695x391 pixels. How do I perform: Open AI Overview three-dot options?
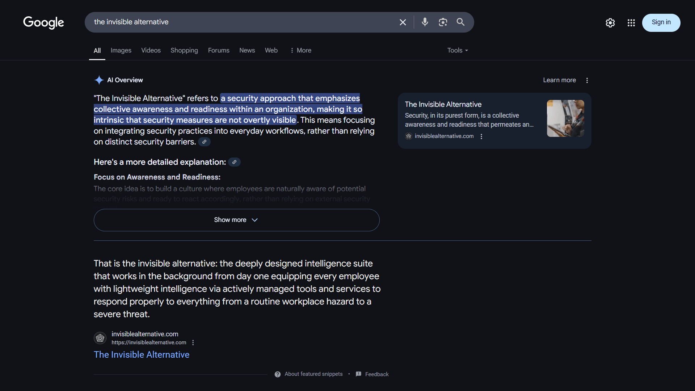[587, 80]
